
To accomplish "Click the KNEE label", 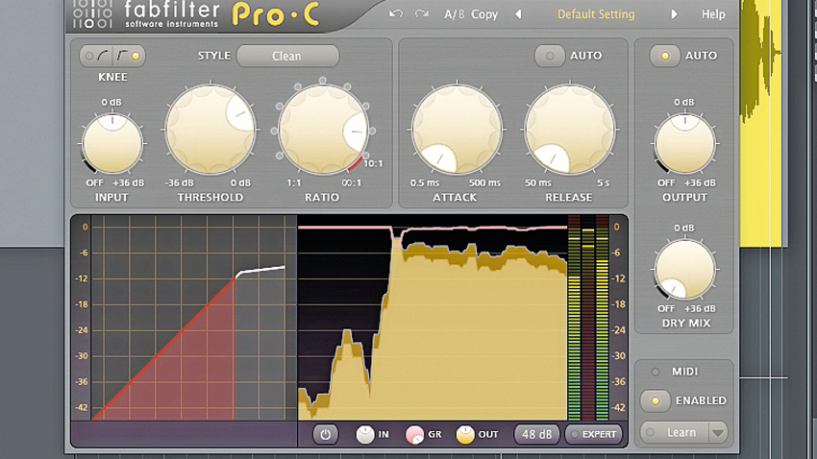I will 112,77.
